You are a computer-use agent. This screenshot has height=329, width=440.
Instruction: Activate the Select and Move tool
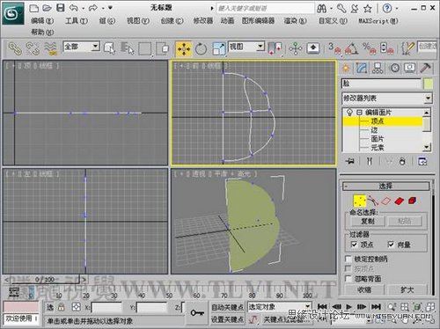pos(184,48)
